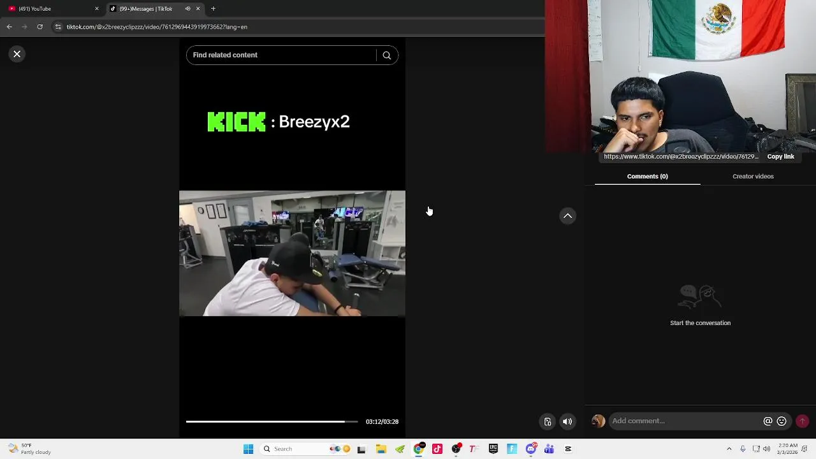
Task: Open site information icon in address bar
Action: tap(58, 27)
